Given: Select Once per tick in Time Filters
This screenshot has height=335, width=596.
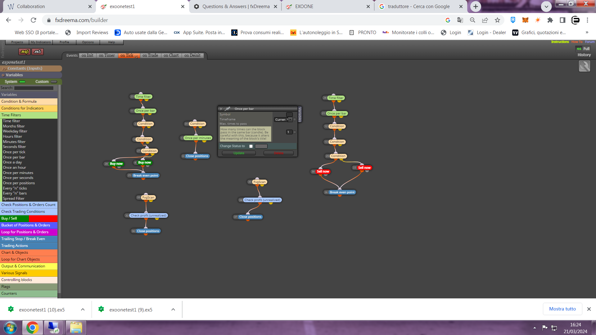Looking at the screenshot, I should [14, 152].
